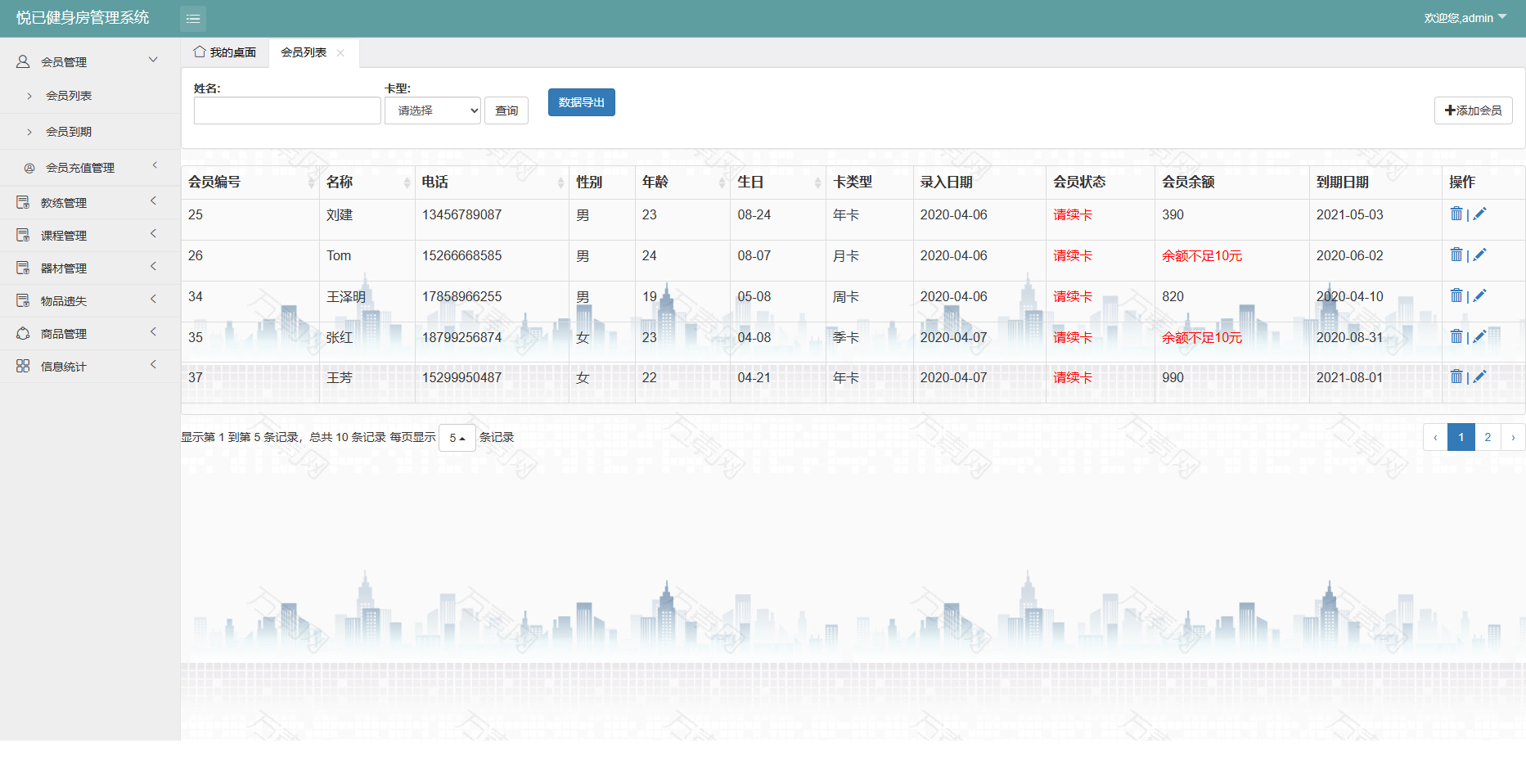
Task: Delete member 王芳 using trash icon
Action: click(1456, 376)
